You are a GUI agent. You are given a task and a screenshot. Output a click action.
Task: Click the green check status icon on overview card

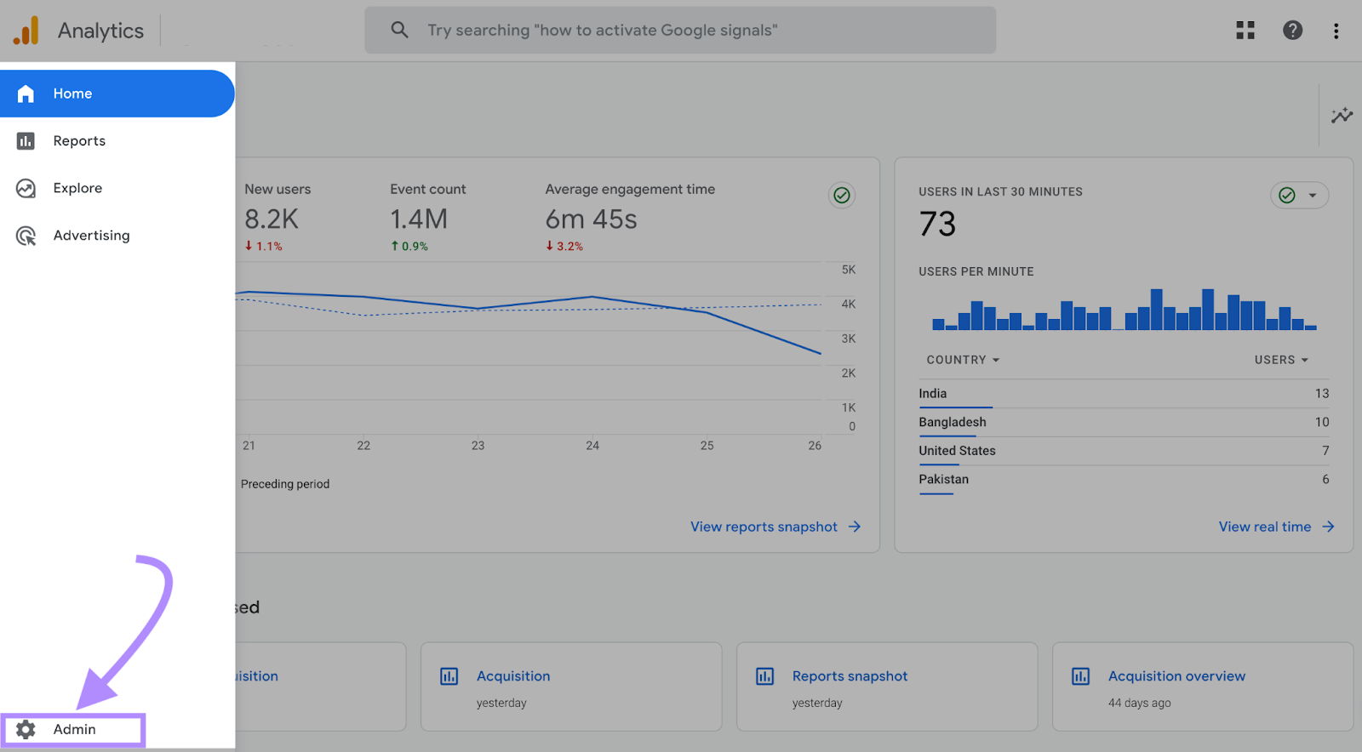(x=841, y=196)
